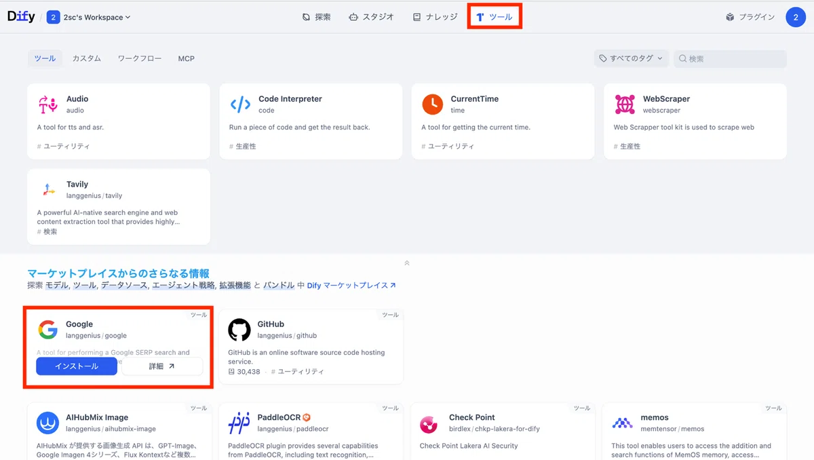The height and width of the screenshot is (460, 814).
Task: Select the ツール filter pill
Action: click(45, 58)
